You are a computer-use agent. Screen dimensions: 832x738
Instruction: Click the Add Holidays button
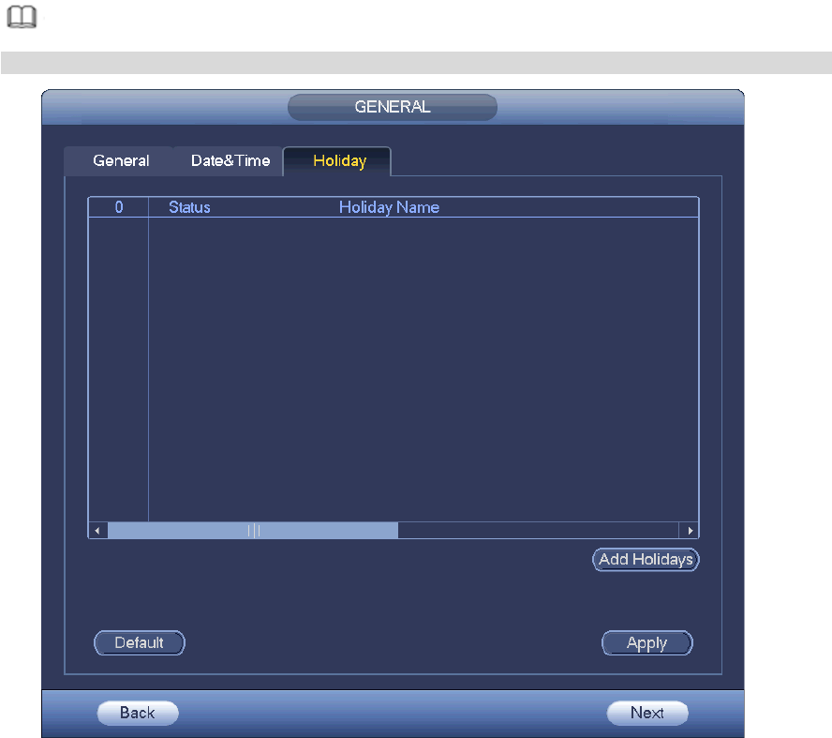pyautogui.click(x=646, y=560)
